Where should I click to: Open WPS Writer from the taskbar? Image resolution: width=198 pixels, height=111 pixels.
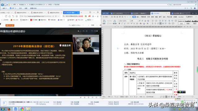point(15,109)
